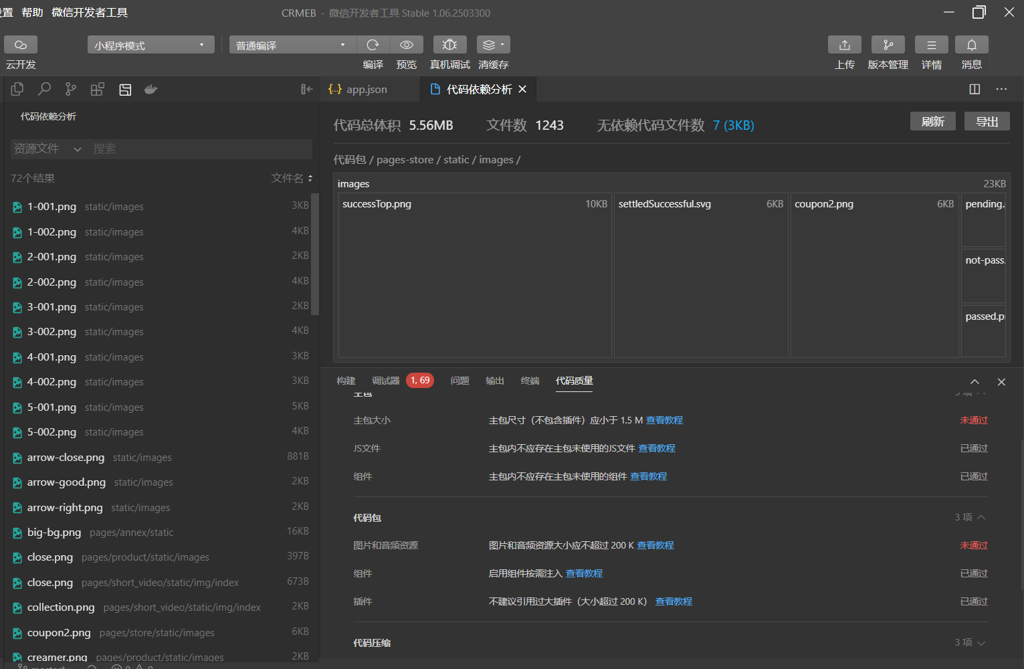Open editor more actions ellipsis

1001,89
